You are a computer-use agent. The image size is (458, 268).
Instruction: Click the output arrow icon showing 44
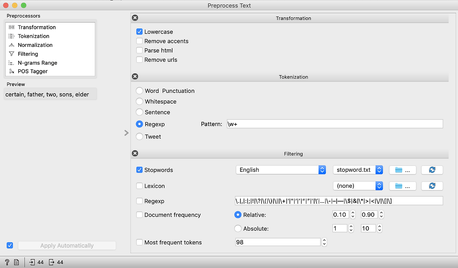pyautogui.click(x=52, y=262)
